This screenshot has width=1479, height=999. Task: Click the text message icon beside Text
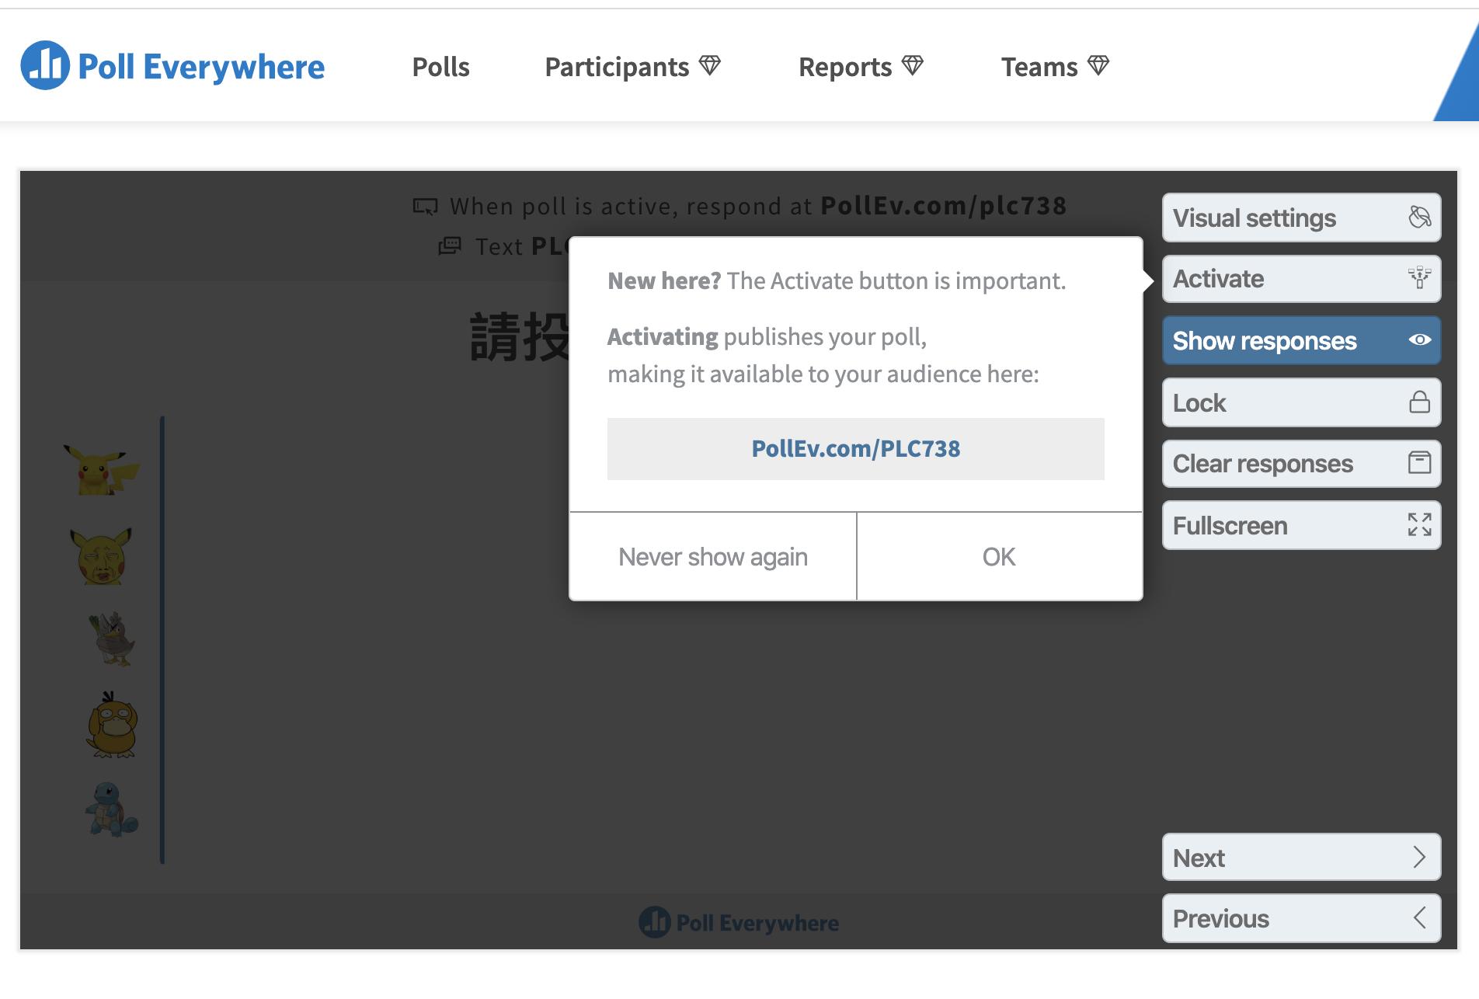[450, 246]
